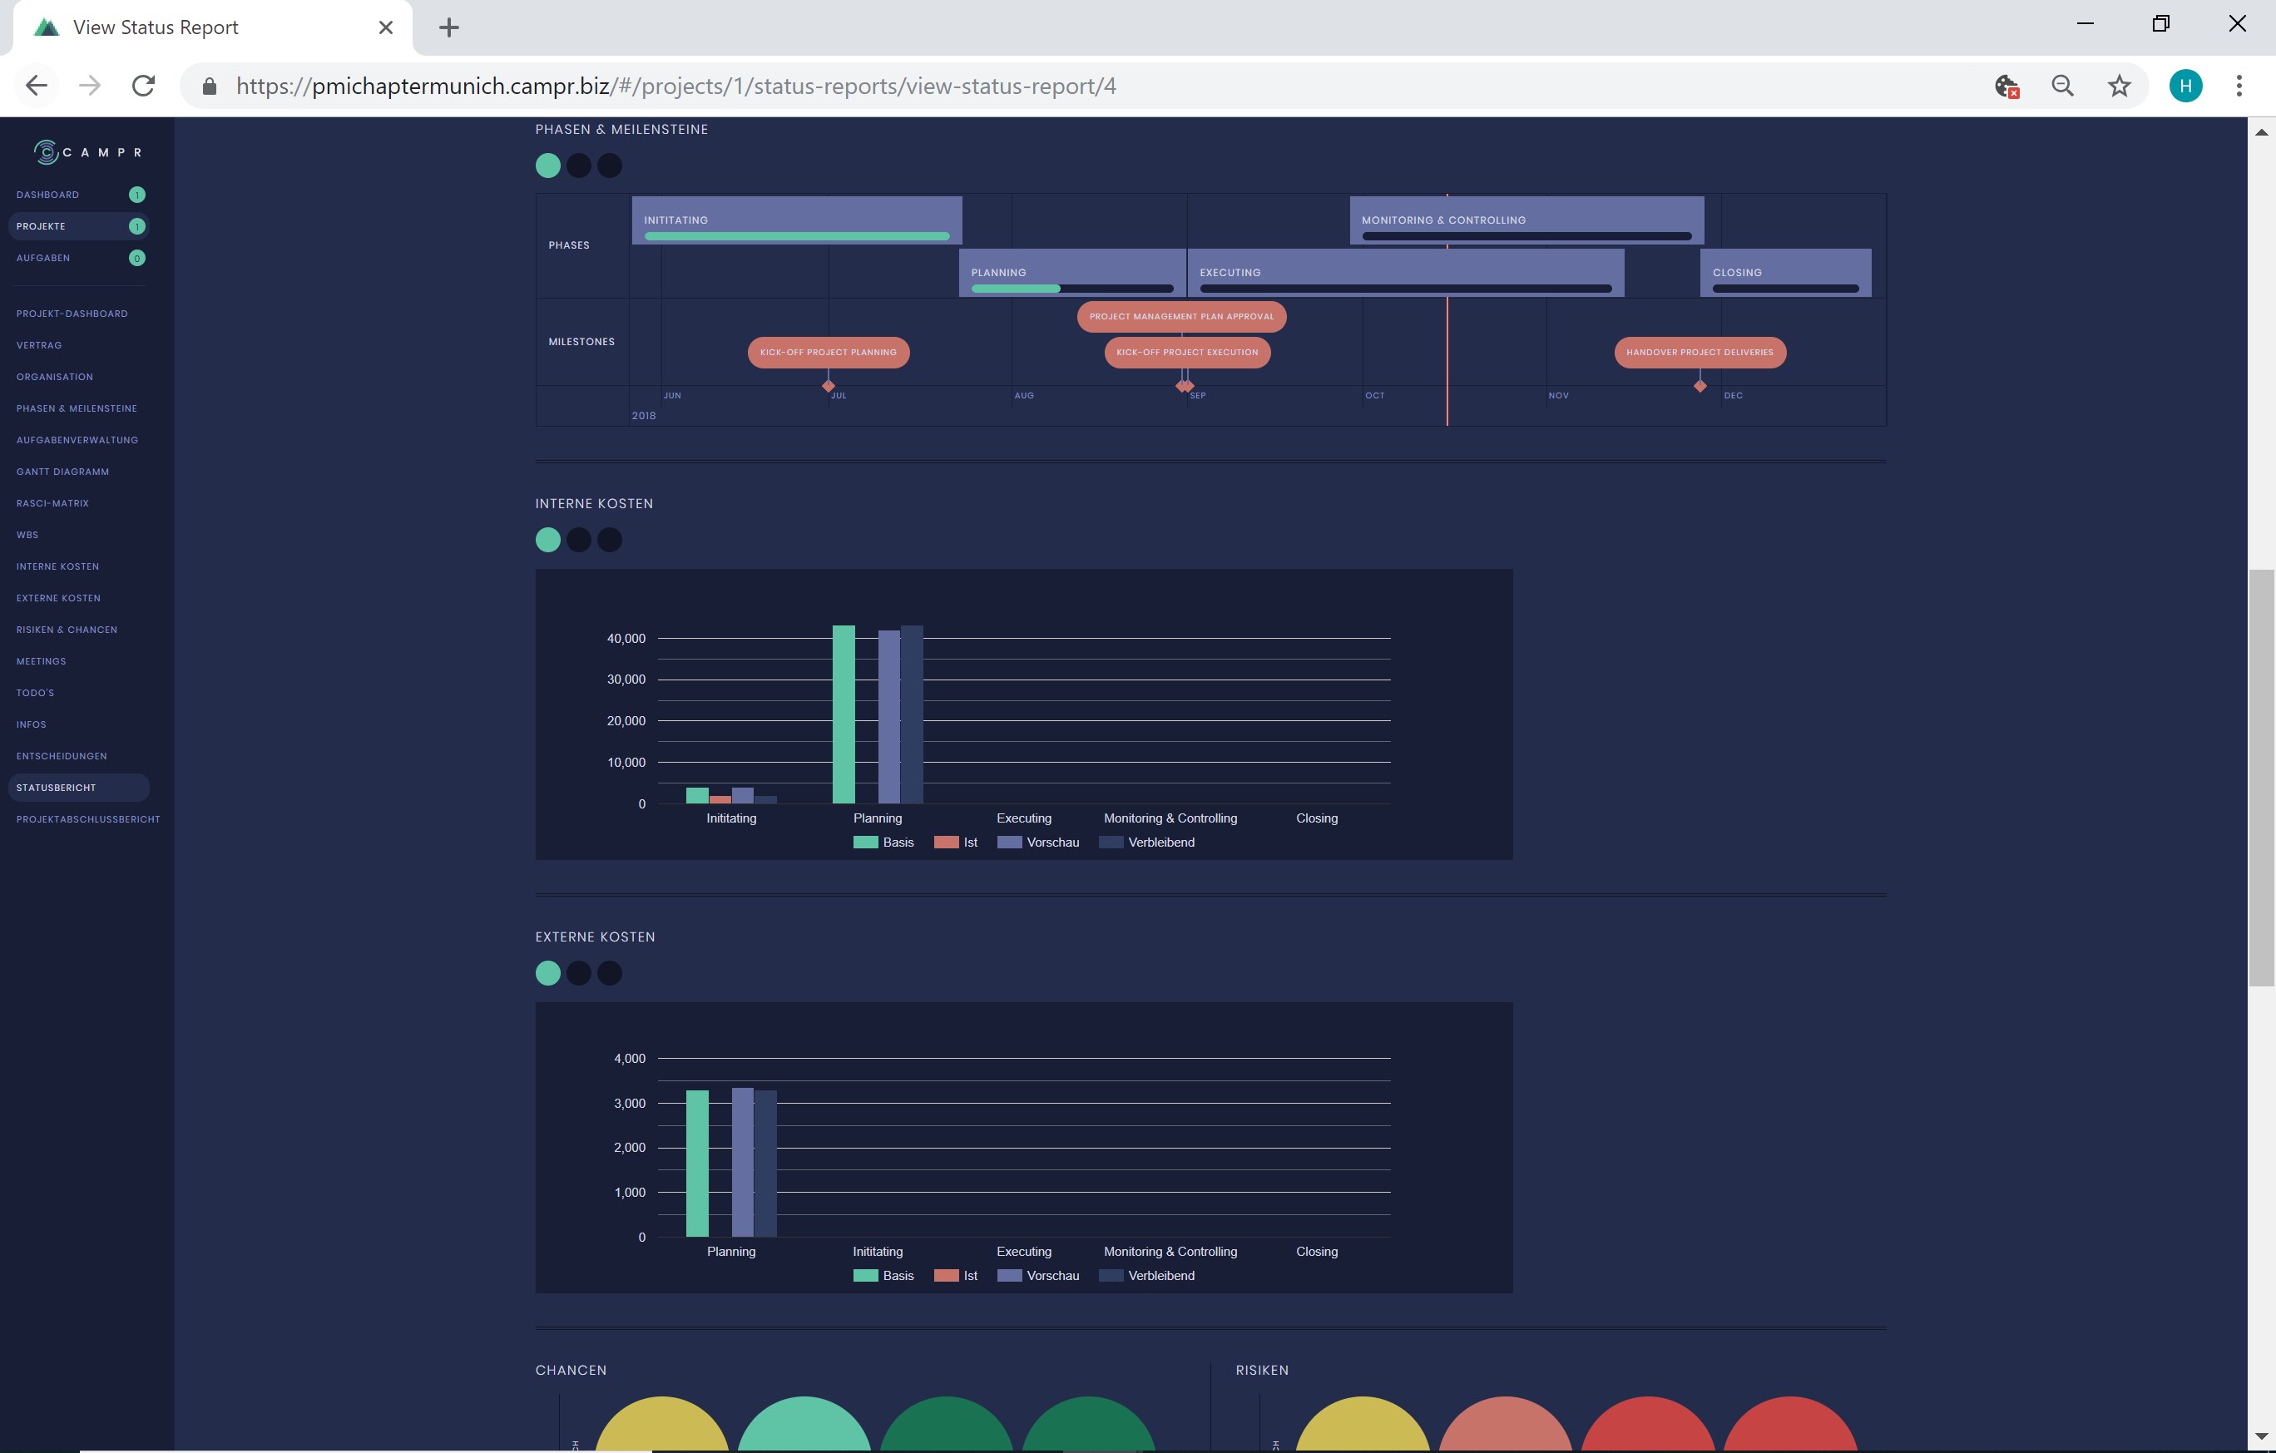Screen dimensions: 2276x1453
Task: Click third status light under Interne Kosten heading
Action: point(611,541)
